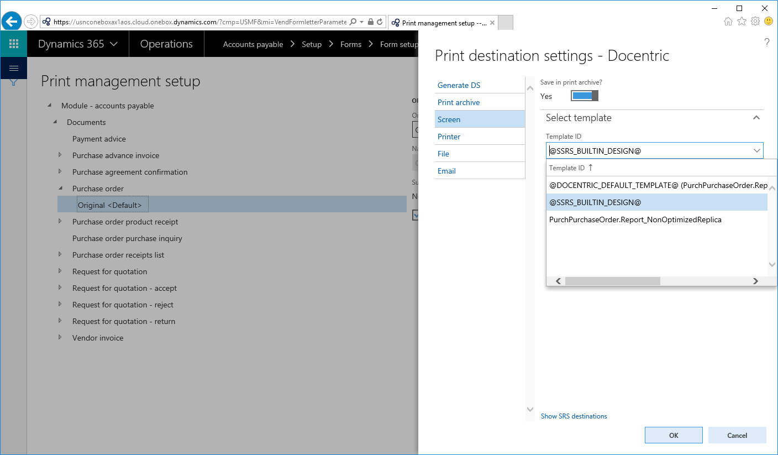Image resolution: width=778 pixels, height=455 pixels.
Task: Click the Template ID column sort arrow
Action: pos(590,168)
